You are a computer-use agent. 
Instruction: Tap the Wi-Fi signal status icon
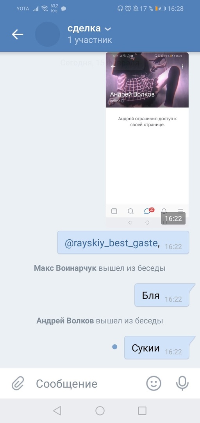coord(45,8)
